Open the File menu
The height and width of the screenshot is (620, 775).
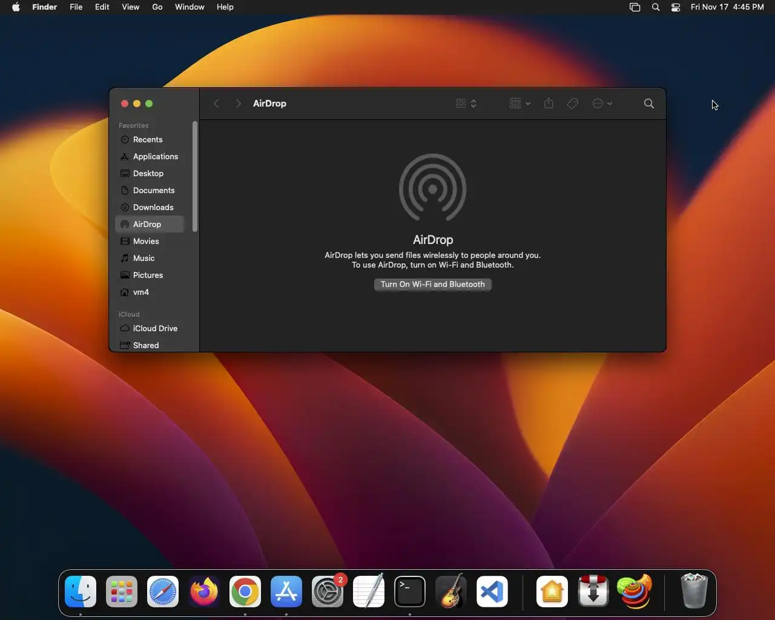pos(76,7)
